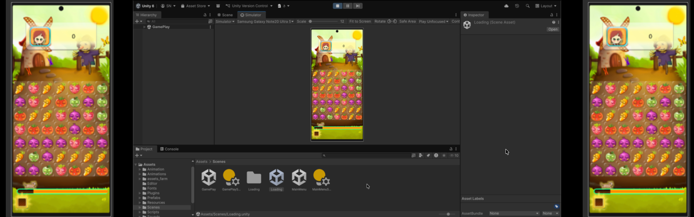
Task: Open the undo history icon
Action: pos(517,6)
